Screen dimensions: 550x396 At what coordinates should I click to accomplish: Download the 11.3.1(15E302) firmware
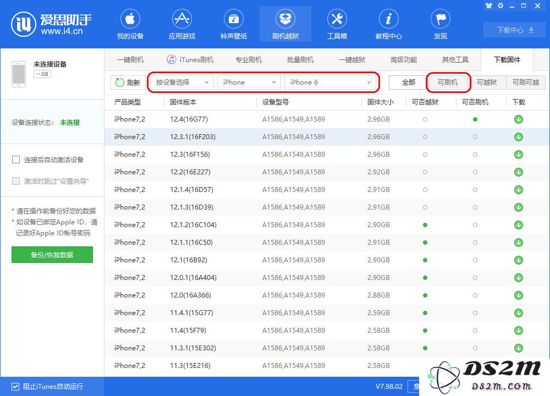click(519, 348)
